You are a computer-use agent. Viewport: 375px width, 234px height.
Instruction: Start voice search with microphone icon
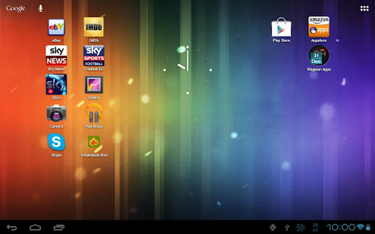click(40, 8)
